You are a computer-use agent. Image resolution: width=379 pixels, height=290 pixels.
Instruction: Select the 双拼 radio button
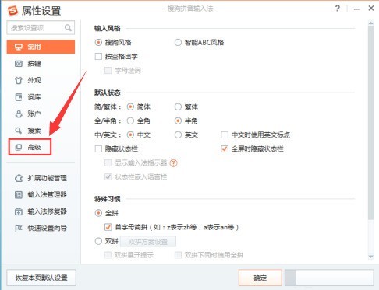[x=98, y=241]
